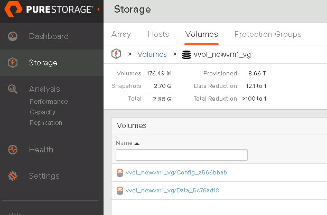Click the array hexagon icon in breadcrumb
Screen dimensions: 327x215
click(x=116, y=54)
